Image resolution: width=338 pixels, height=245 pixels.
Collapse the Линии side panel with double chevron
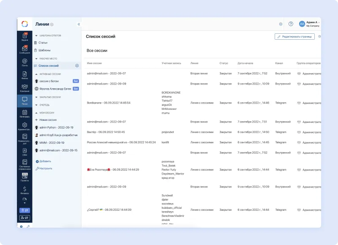(x=79, y=24)
